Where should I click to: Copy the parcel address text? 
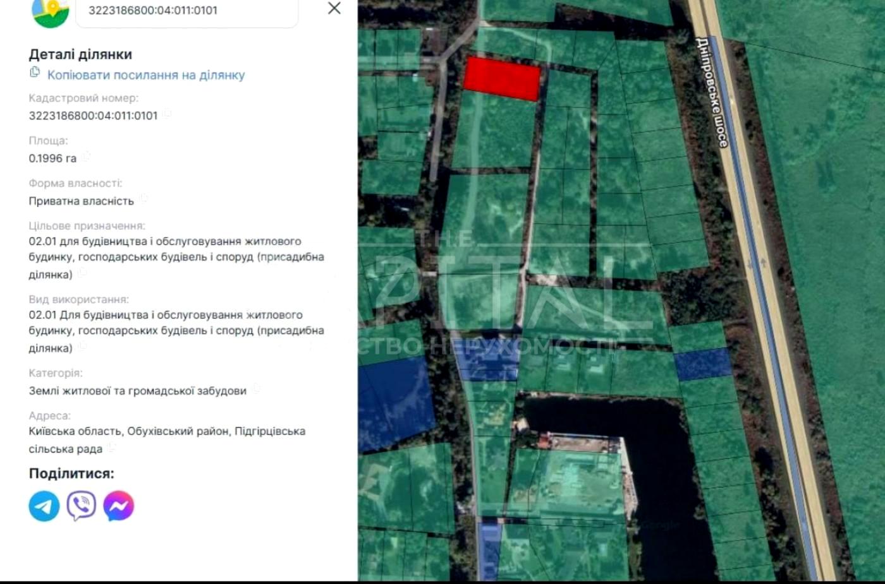point(112,448)
